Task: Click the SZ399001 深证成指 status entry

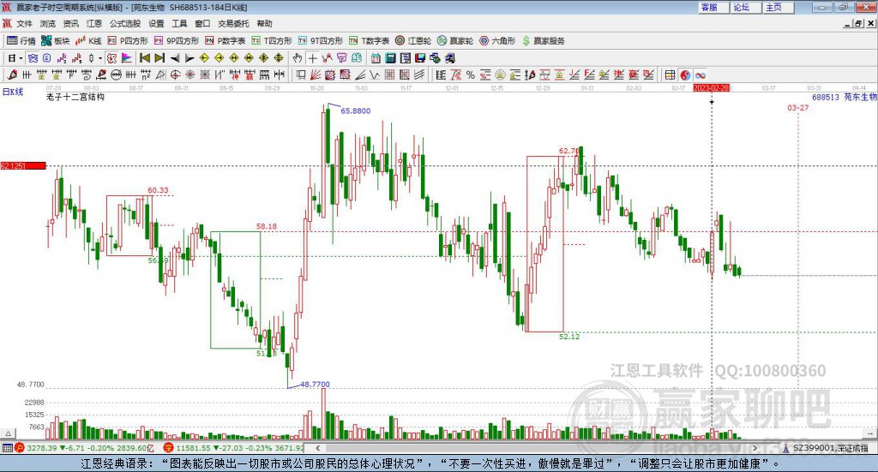Action: [826, 448]
